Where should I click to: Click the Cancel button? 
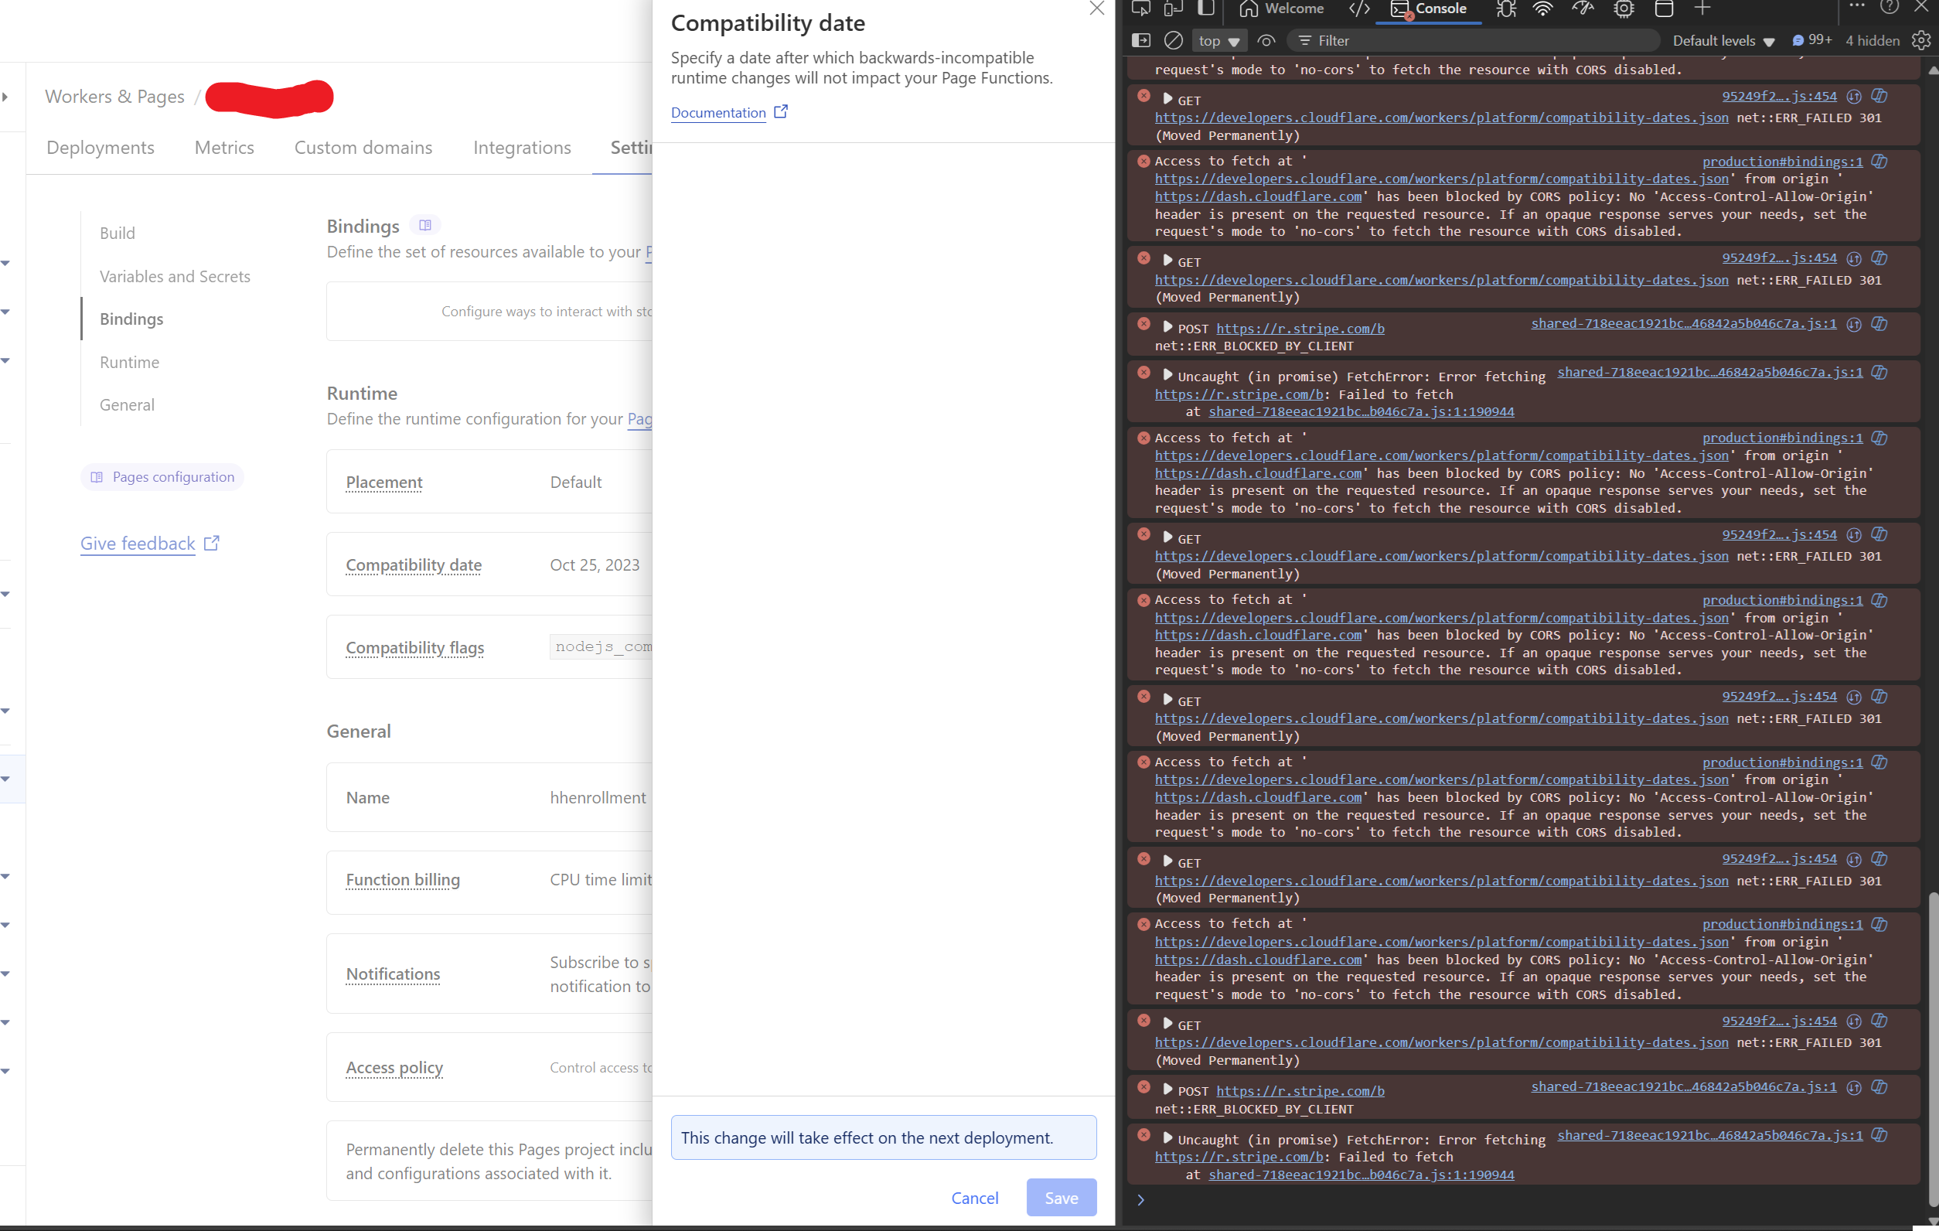click(974, 1197)
